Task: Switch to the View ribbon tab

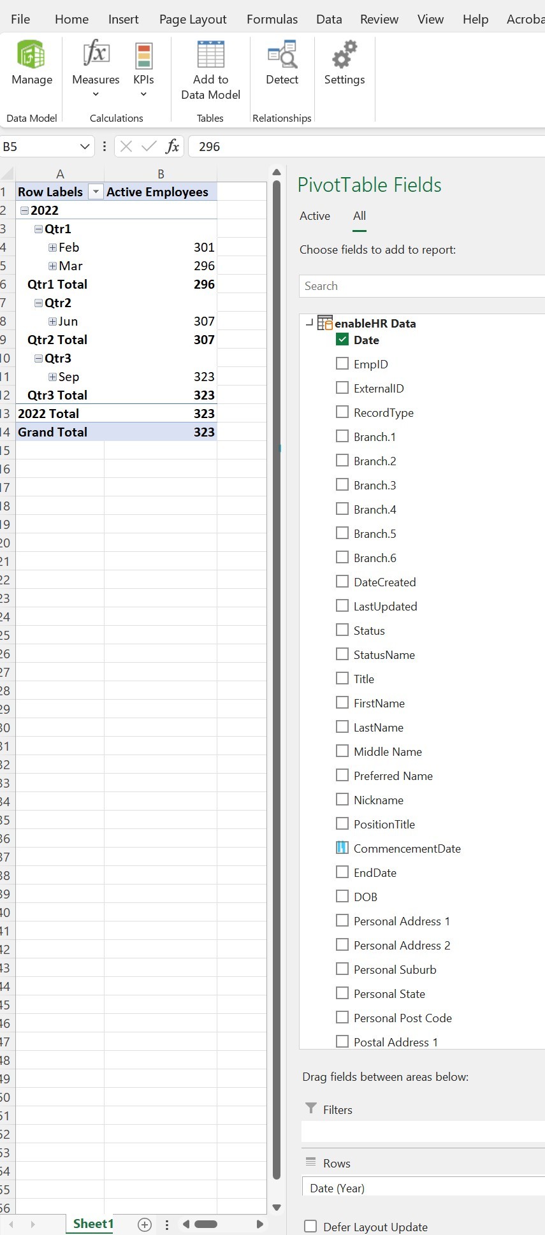Action: click(430, 19)
